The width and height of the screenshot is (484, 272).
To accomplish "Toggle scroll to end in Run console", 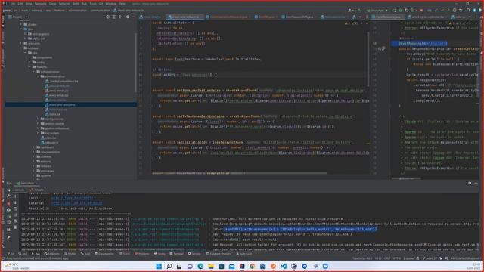I will (x=15, y=215).
